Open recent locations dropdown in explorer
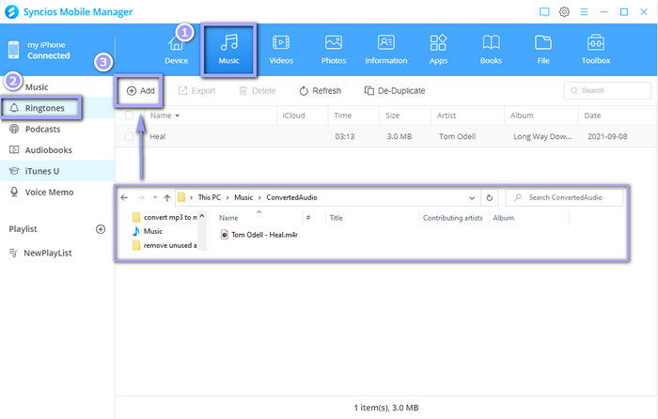 pyautogui.click(x=155, y=197)
